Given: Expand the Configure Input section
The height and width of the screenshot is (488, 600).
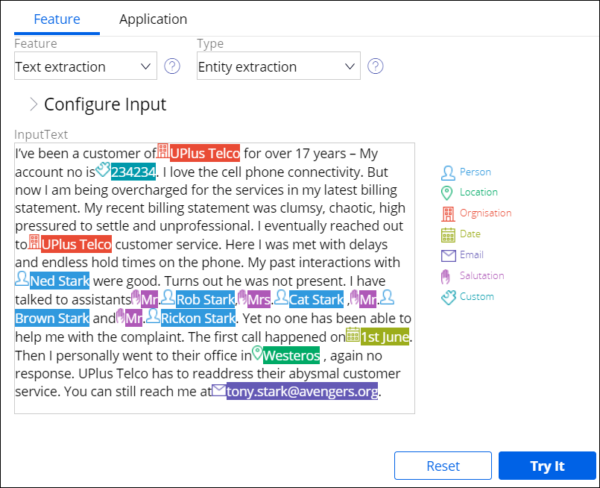Looking at the screenshot, I should pyautogui.click(x=34, y=104).
